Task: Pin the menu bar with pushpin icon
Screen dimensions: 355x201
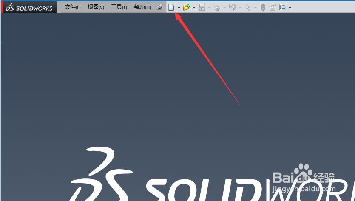Action: [160, 7]
